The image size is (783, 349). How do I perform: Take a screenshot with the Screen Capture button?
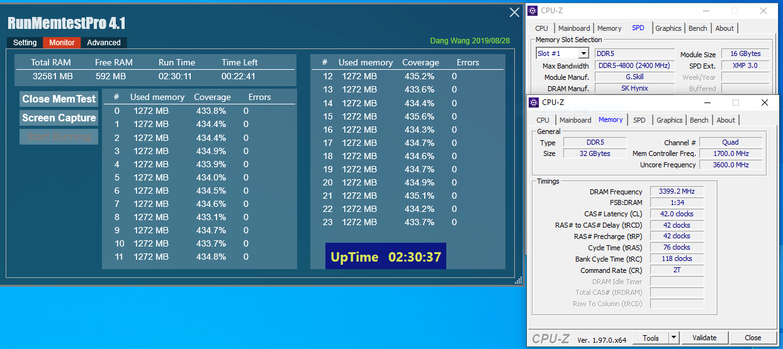pyautogui.click(x=59, y=118)
